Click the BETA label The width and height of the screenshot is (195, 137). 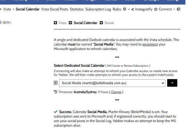[x=6, y=23]
